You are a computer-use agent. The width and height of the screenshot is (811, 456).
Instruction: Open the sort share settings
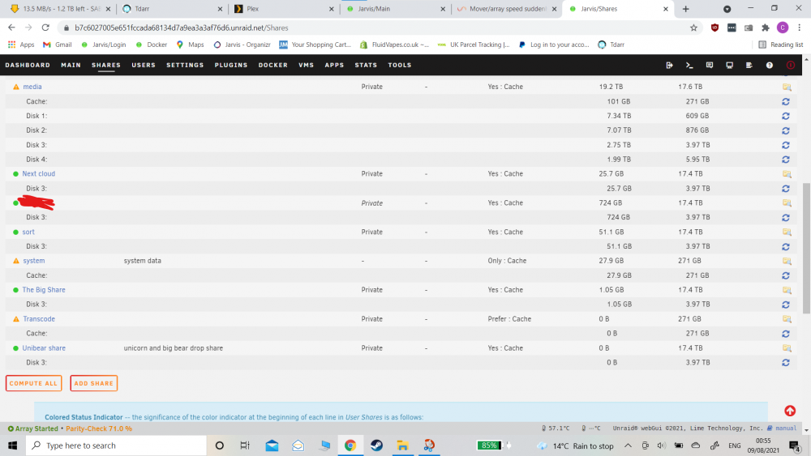(x=28, y=232)
